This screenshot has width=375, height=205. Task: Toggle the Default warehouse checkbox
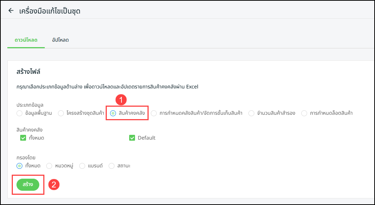[132, 138]
